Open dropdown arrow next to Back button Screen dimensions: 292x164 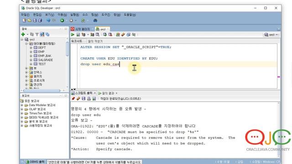[x=67, y=20]
